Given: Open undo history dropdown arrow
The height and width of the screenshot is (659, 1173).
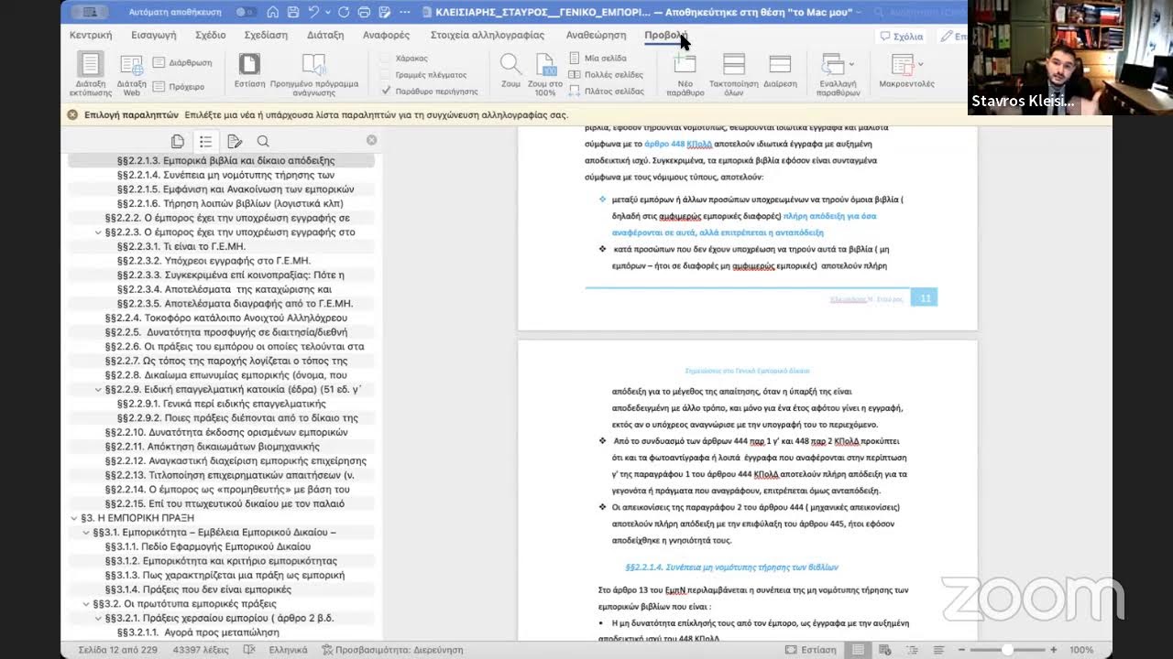Looking at the screenshot, I should pos(327,12).
